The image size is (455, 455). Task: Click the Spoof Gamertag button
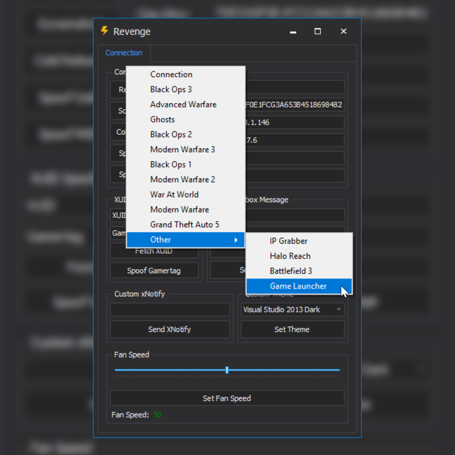pos(154,271)
